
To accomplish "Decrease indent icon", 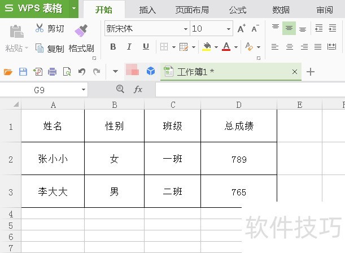I will [x=319, y=28].
